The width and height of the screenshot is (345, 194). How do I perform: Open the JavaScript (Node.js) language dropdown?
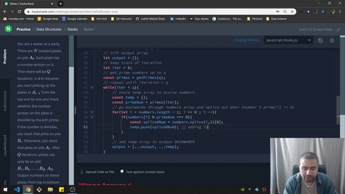point(288,40)
